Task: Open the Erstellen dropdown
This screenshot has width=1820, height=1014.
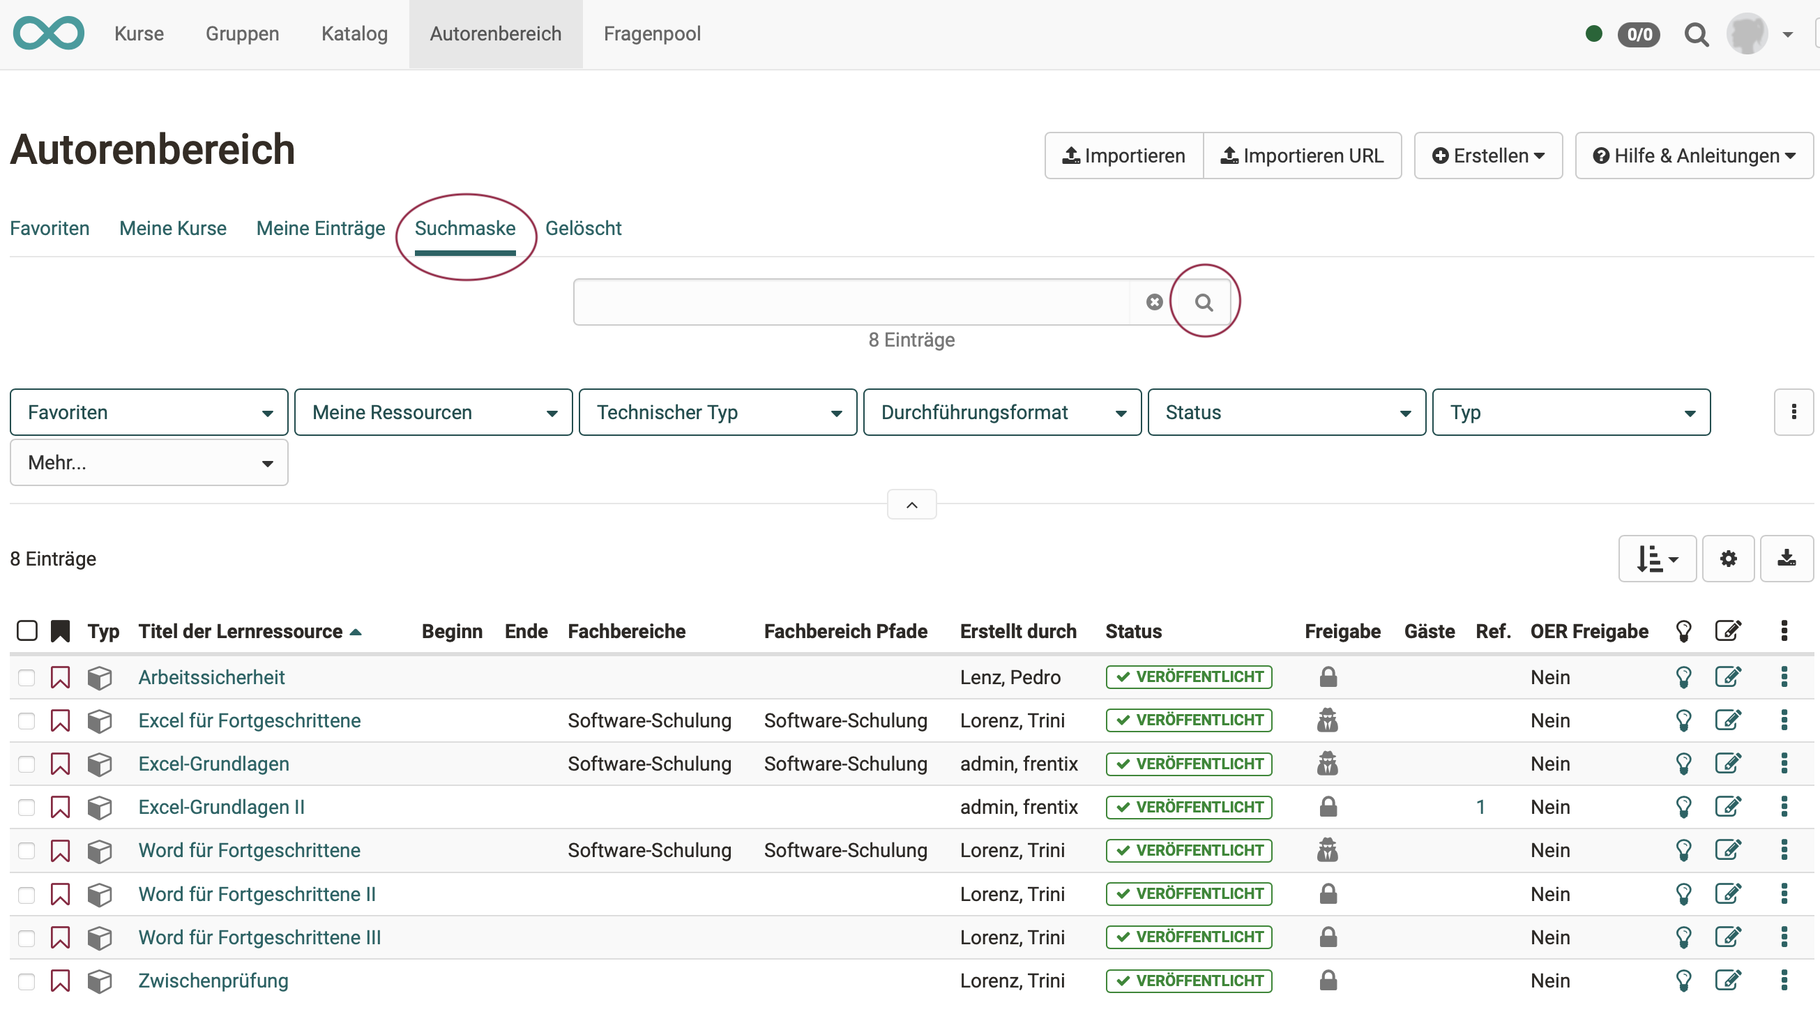Action: click(x=1489, y=156)
